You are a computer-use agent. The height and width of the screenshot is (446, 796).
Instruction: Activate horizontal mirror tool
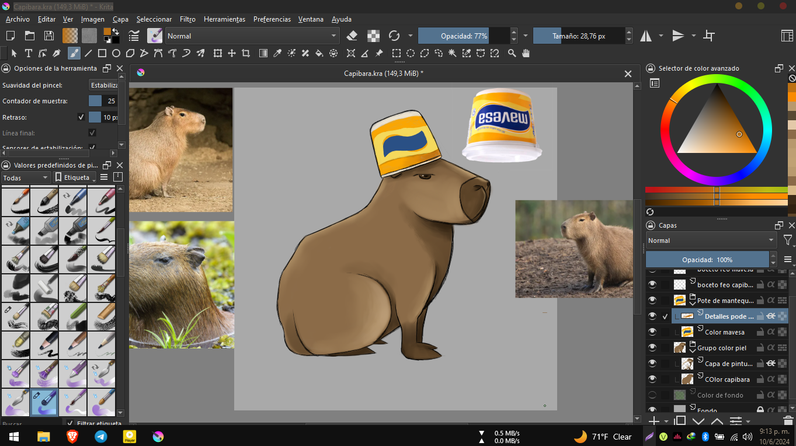(x=646, y=36)
